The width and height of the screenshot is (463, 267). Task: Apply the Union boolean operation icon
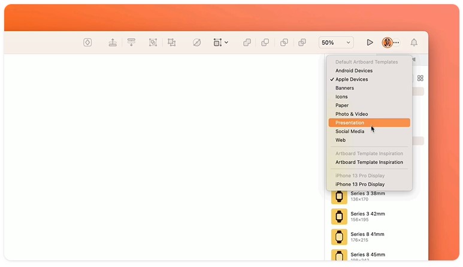click(247, 43)
